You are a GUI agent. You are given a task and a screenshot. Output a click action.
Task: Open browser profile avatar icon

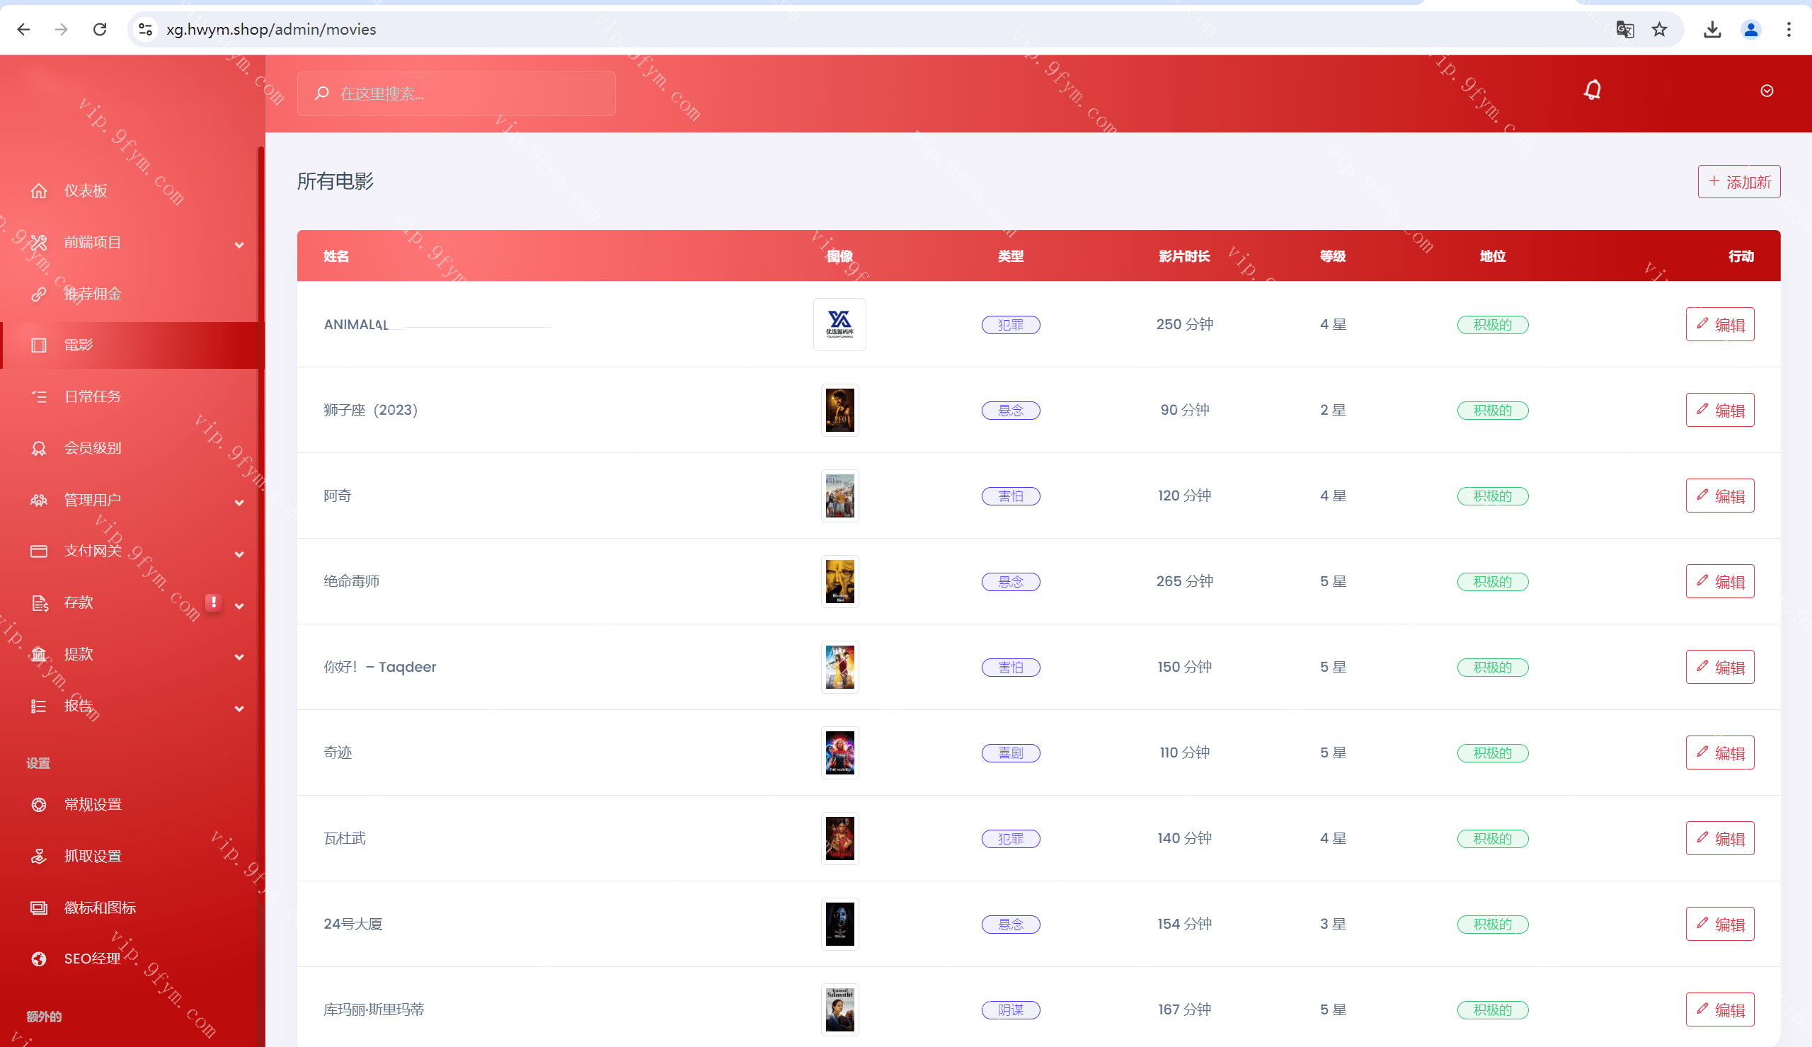1751,30
